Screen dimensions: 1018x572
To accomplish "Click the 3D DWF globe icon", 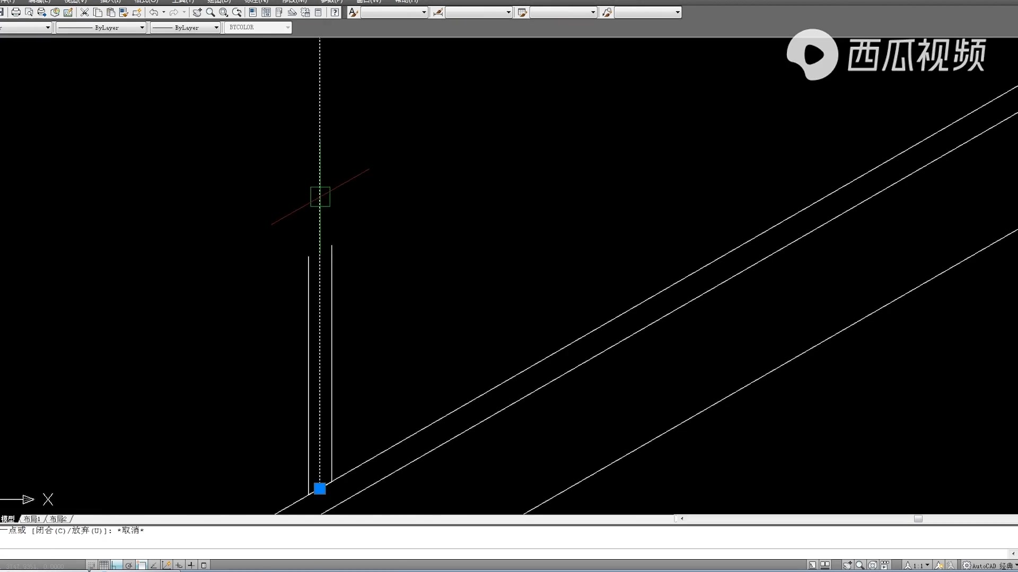I will [x=55, y=12].
